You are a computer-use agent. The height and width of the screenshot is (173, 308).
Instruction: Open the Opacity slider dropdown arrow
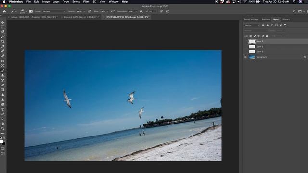click(x=84, y=12)
